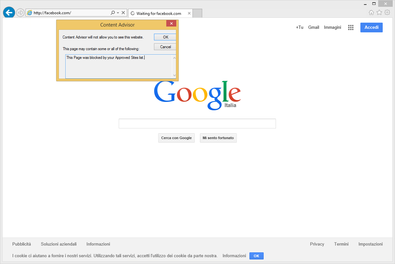
Task: Minimize the Internet Explorer window
Action: coord(365,4)
